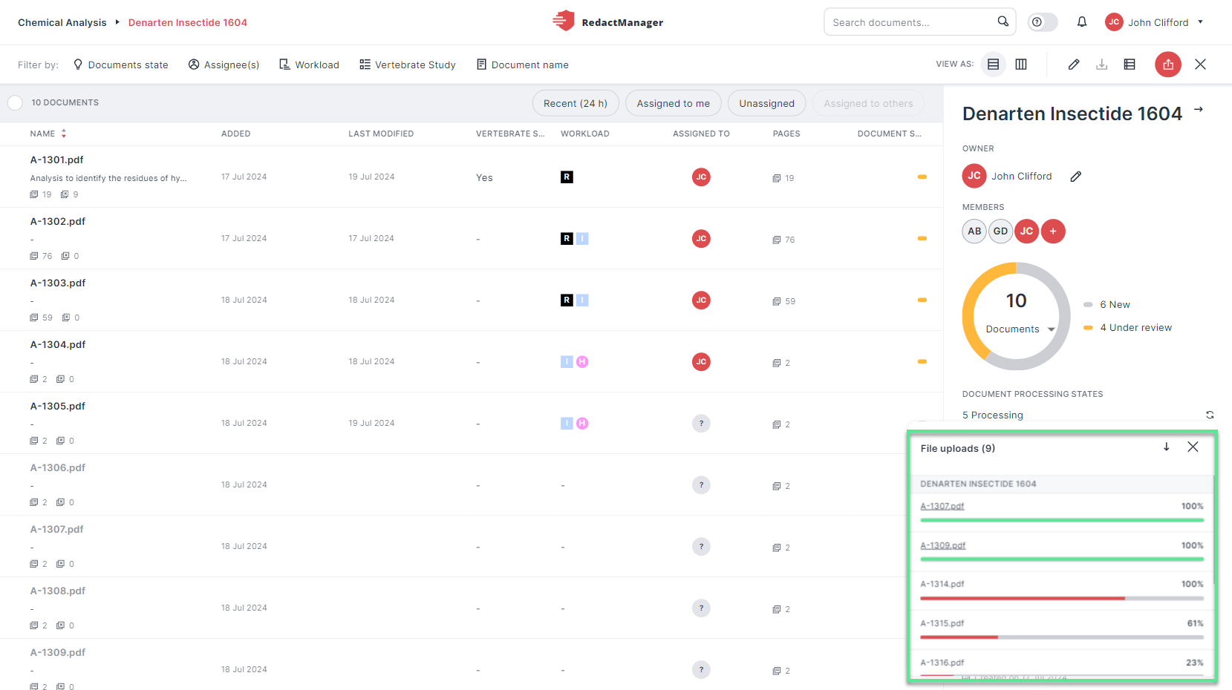
Task: Close the dossier view with X
Action: [x=1200, y=65]
